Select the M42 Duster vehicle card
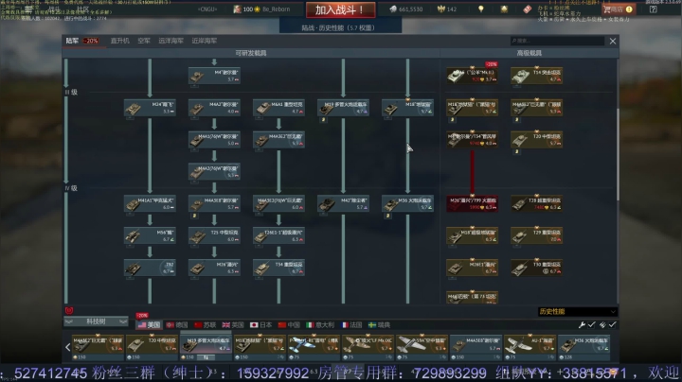The width and height of the screenshot is (682, 382). (343, 203)
